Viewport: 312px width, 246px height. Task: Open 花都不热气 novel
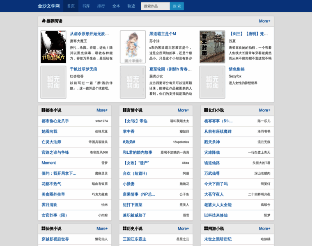[51, 184]
